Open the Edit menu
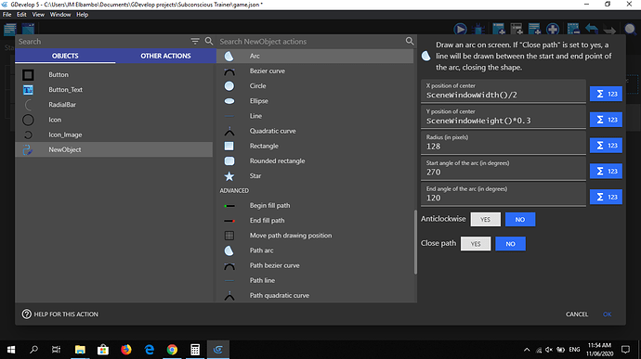The height and width of the screenshot is (359, 641). pos(21,15)
